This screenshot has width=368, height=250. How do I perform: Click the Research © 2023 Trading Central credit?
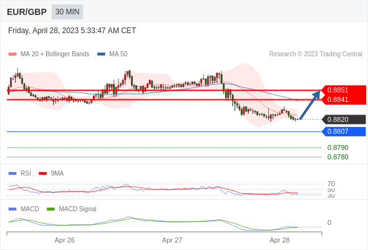(x=316, y=54)
